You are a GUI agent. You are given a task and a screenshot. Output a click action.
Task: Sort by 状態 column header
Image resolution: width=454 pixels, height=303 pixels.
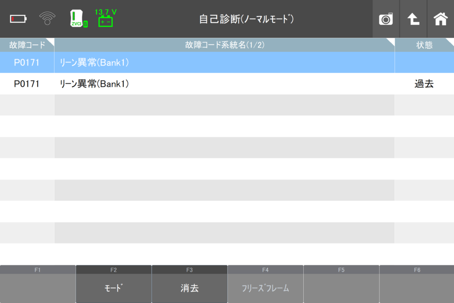coord(424,45)
